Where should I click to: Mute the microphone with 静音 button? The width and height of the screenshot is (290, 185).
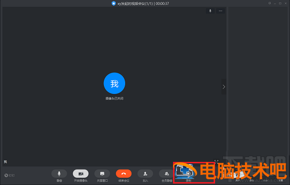point(59,173)
